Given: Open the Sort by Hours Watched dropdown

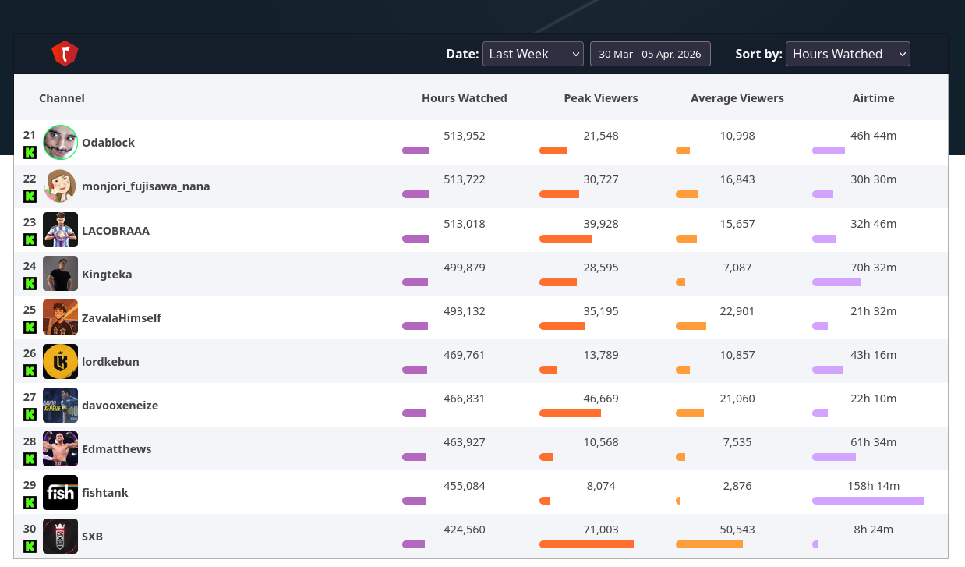Looking at the screenshot, I should tap(848, 54).
